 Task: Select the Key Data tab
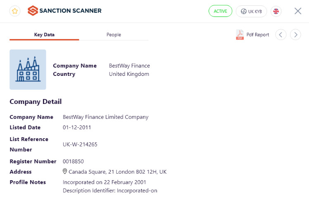(x=44, y=35)
